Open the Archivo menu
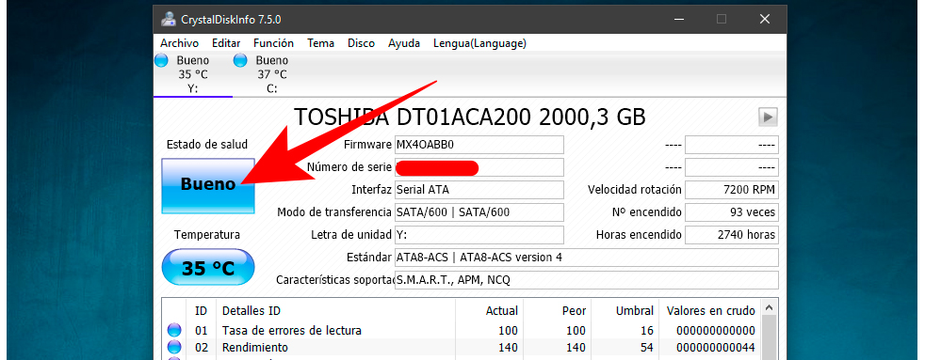Image resolution: width=925 pixels, height=360 pixels. pyautogui.click(x=179, y=43)
